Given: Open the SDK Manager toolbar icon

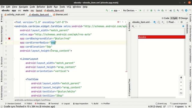Looking at the screenshot, I should pos(178,10).
